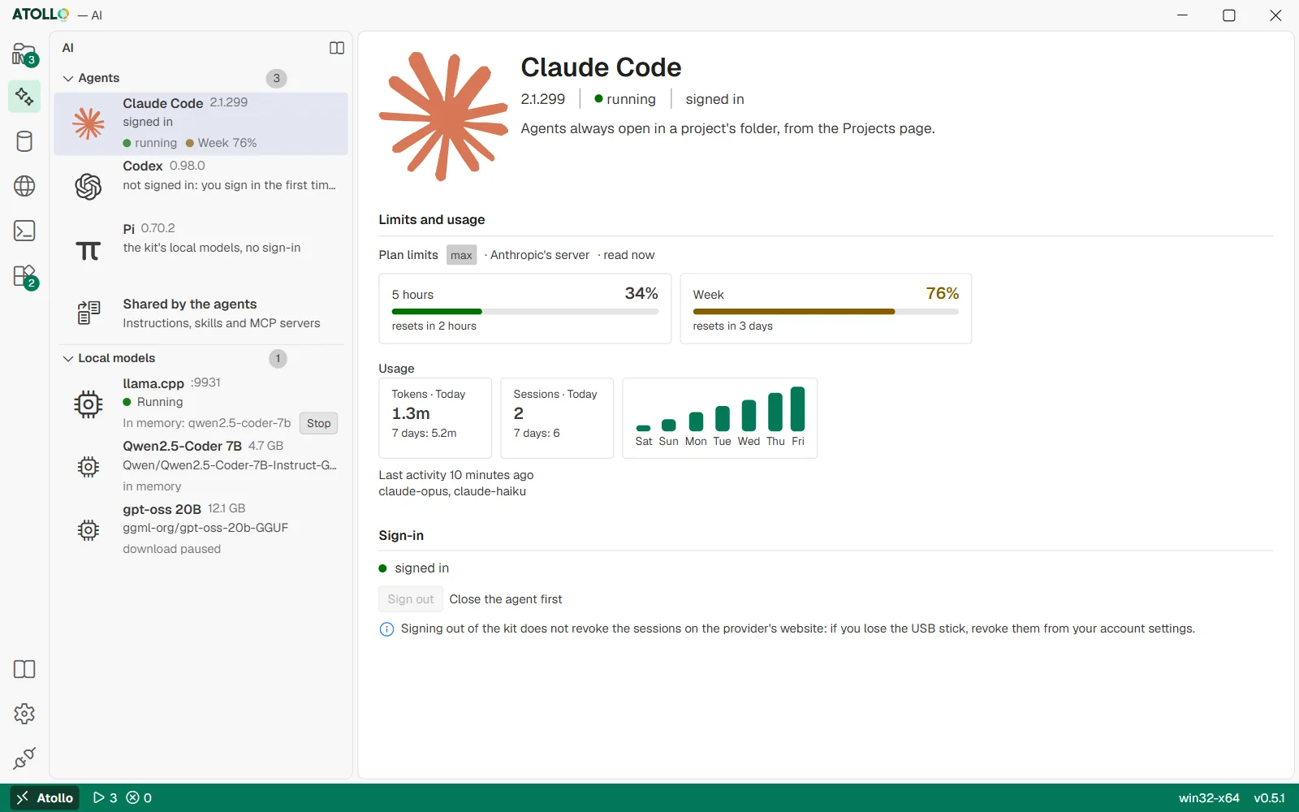The width and height of the screenshot is (1299, 812).
Task: Click the llama.cpp chip icon
Action: point(88,404)
